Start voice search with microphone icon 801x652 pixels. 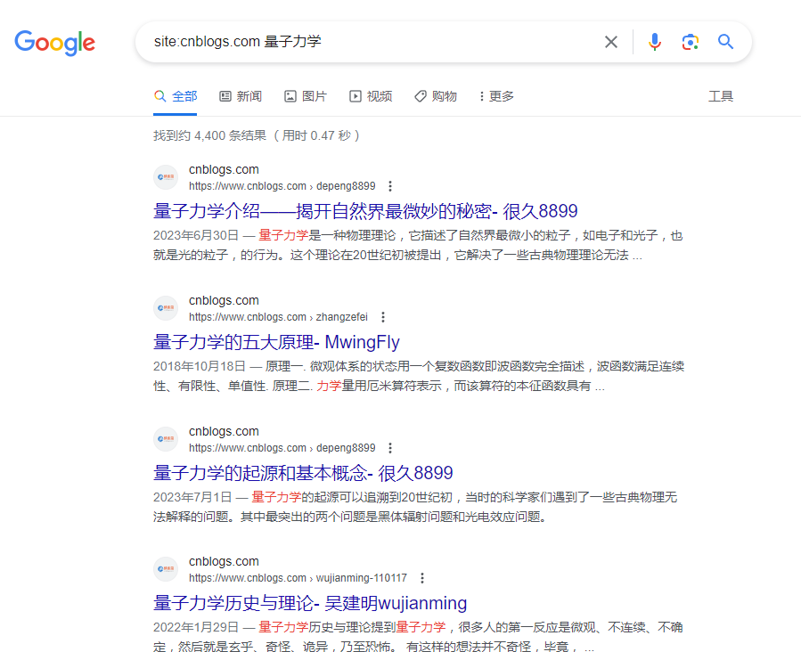[655, 42]
